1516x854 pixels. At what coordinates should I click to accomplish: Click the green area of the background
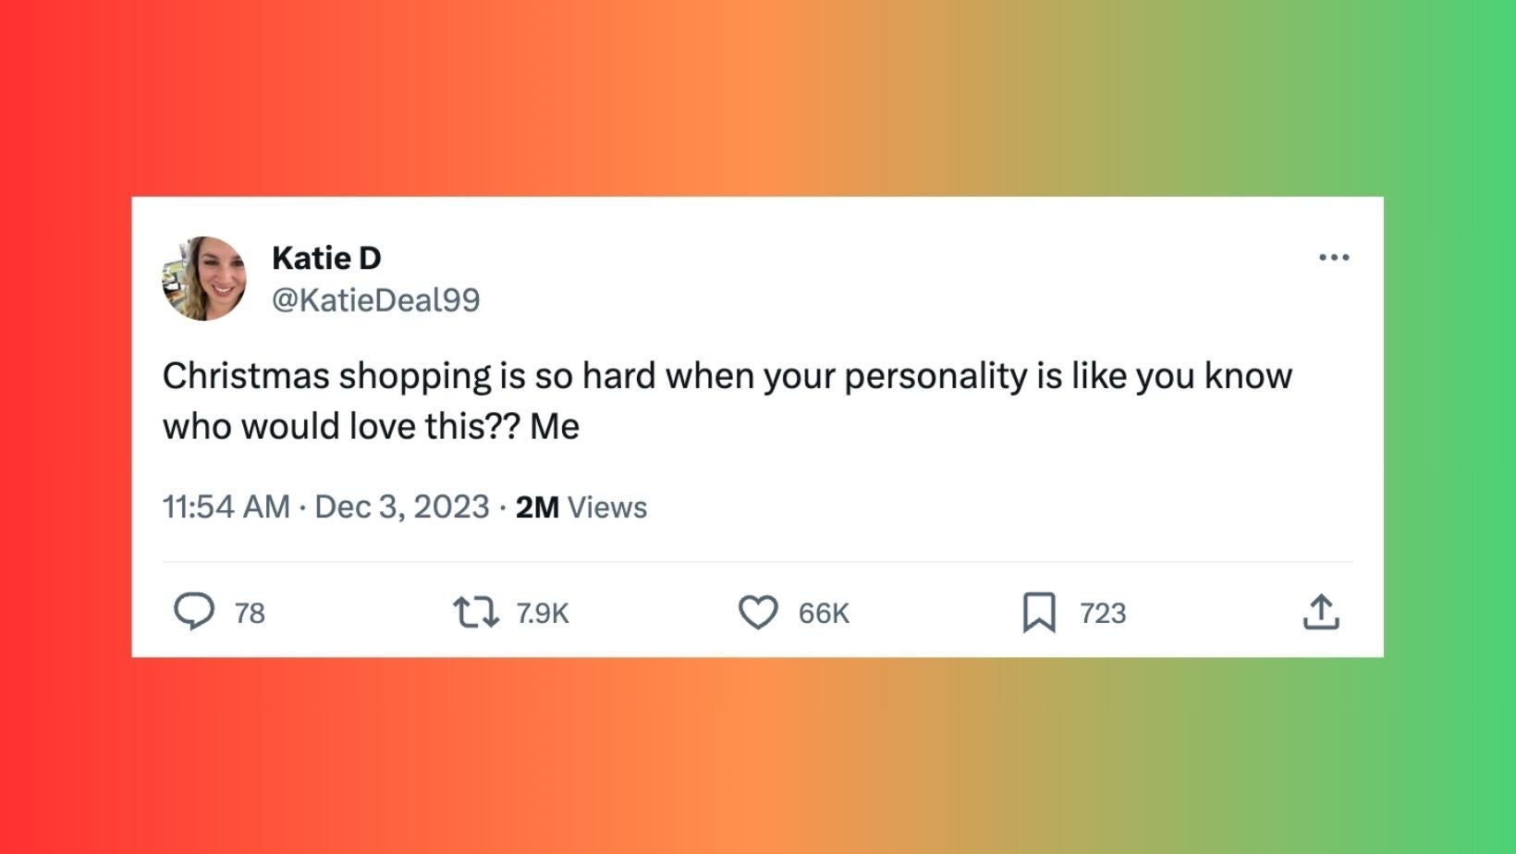point(1461,425)
